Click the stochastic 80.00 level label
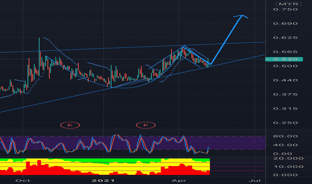Screen dimensions: 312x184 [x=285, y=136]
